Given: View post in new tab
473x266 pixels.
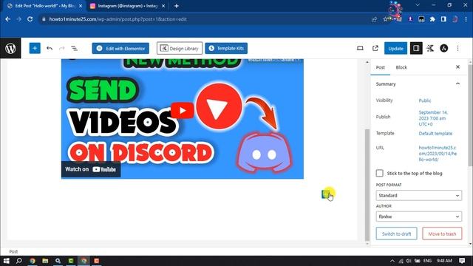Looking at the screenshot, I should point(375,48).
